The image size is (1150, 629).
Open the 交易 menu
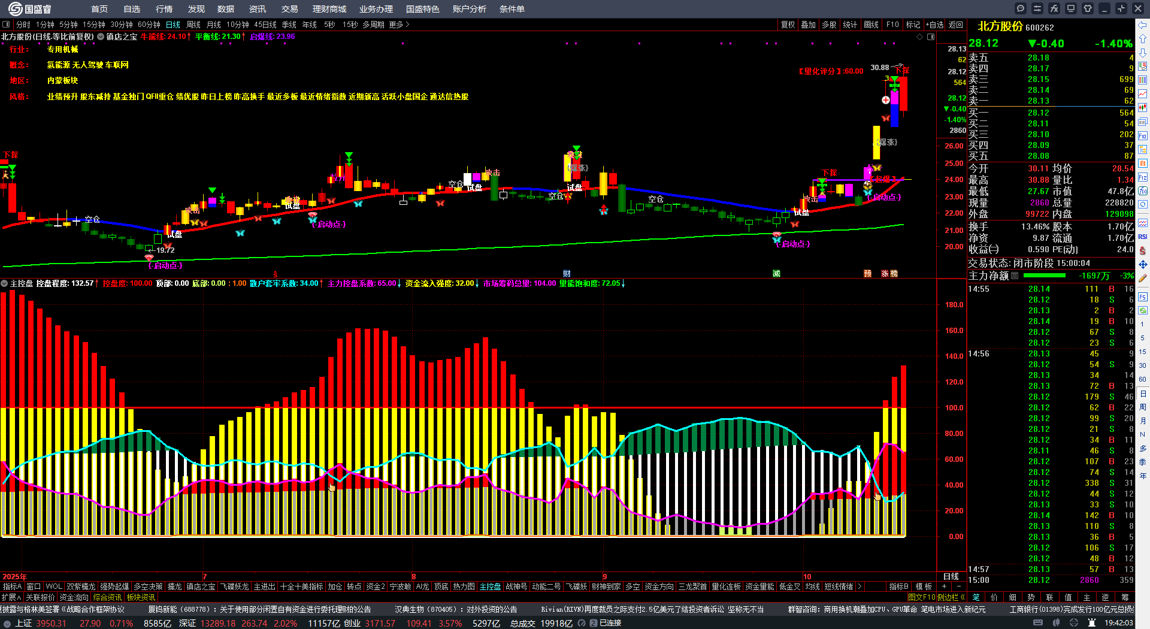290,9
